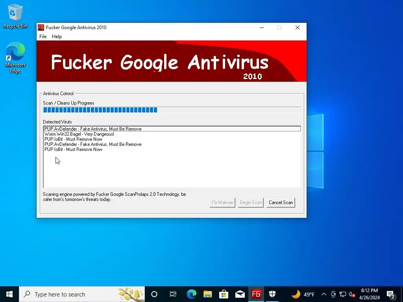Open the notification center icon

tap(391, 294)
